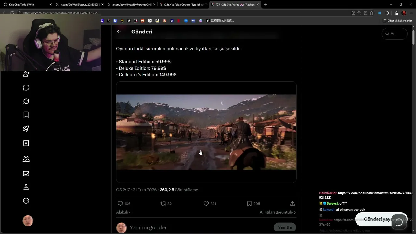Open the More circle menu in sidebar
This screenshot has height=234, width=416.
coord(26,201)
